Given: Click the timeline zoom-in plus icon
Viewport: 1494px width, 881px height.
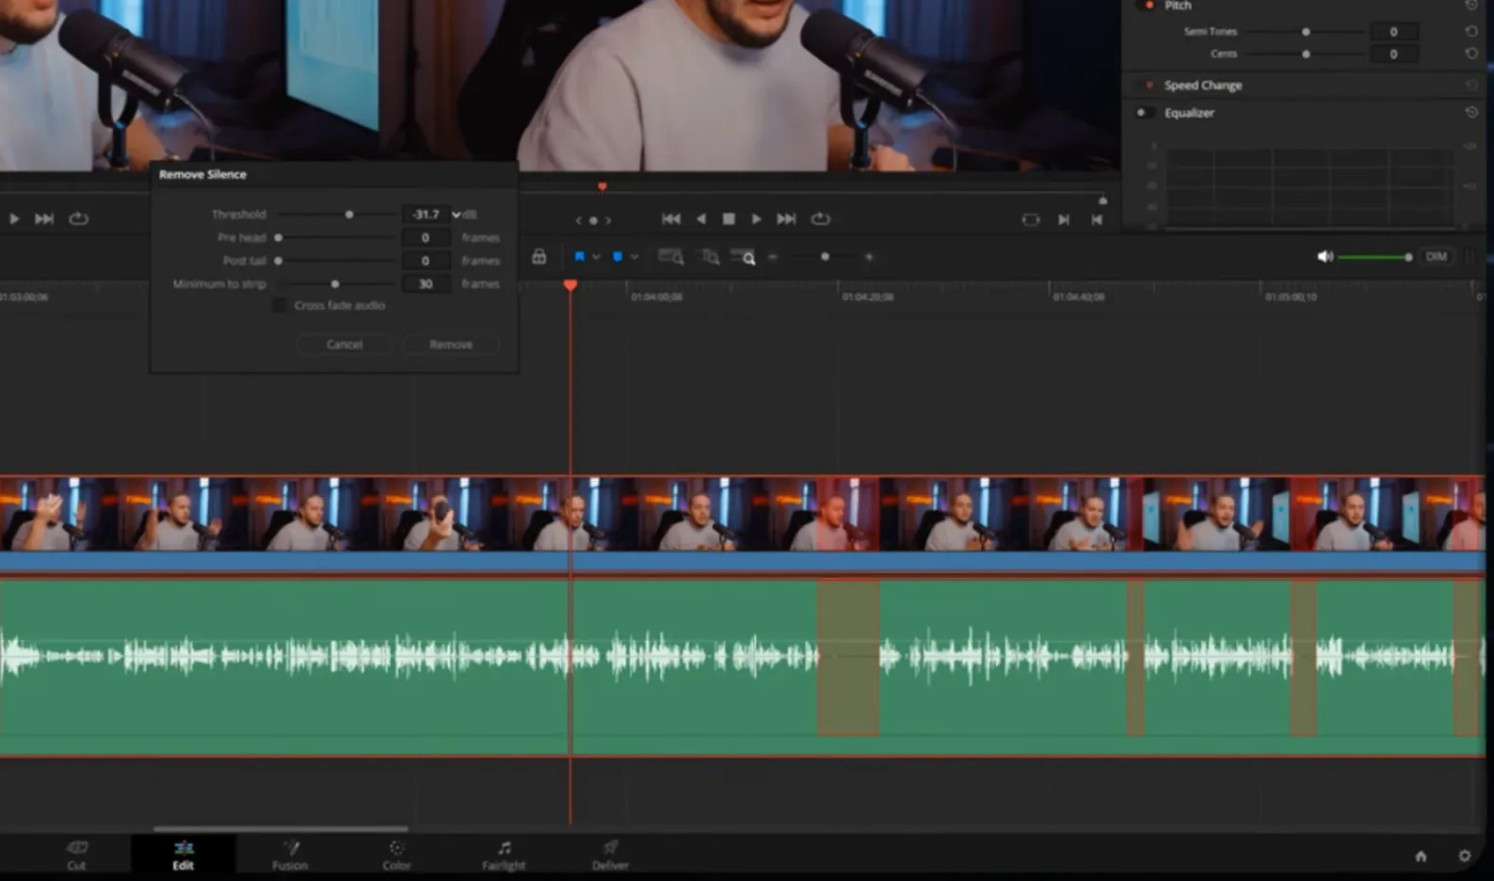Looking at the screenshot, I should click(869, 257).
